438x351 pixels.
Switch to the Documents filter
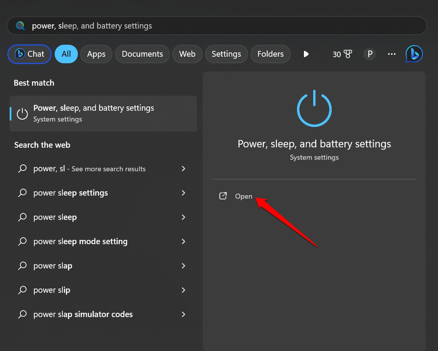coord(142,54)
